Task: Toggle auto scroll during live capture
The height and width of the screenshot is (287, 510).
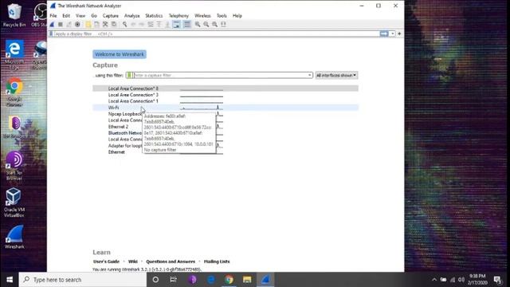Action: coord(176,25)
